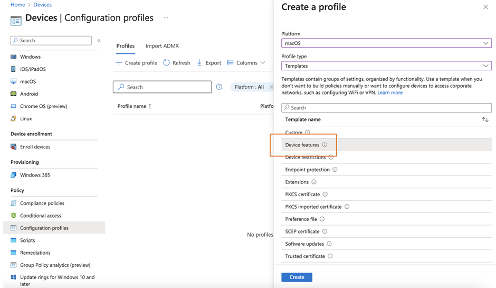Screen dimensions: 496x288
Task: Click info icon beside Software updates
Action: 329,244
